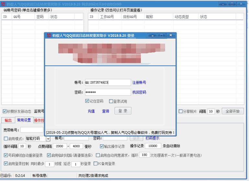This screenshot has height=181, width=249.
Task: Click the 间隔 10 seconds field
Action: [x=211, y=112]
